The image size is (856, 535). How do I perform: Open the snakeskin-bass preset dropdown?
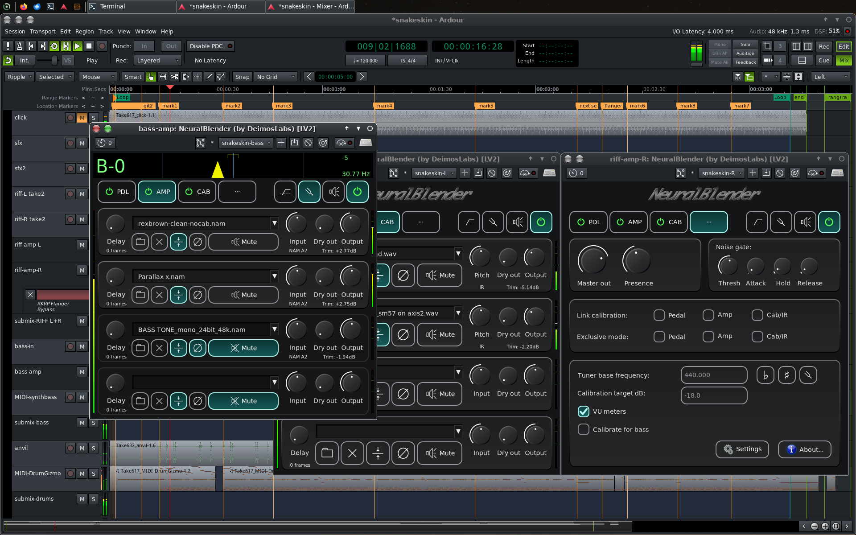click(x=246, y=143)
